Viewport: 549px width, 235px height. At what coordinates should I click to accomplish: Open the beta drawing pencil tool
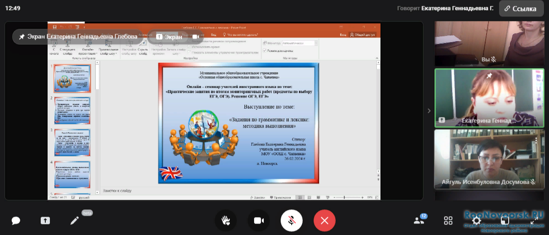click(75, 221)
